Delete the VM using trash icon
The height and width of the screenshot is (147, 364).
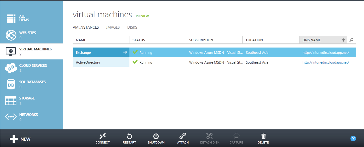click(263, 136)
